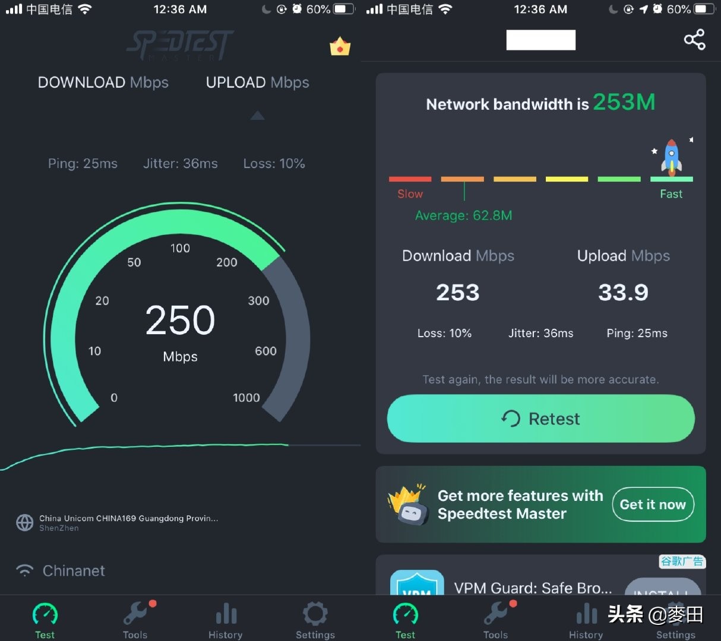This screenshot has width=721, height=641.
Task: Open the VPM Guard ad app icon
Action: click(x=417, y=583)
